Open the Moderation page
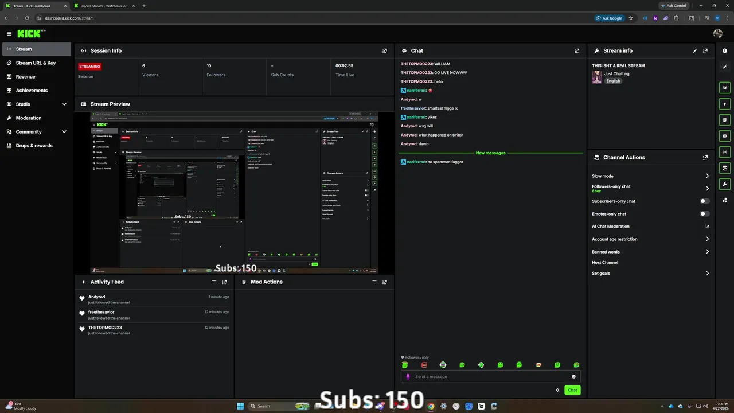 (x=37, y=118)
